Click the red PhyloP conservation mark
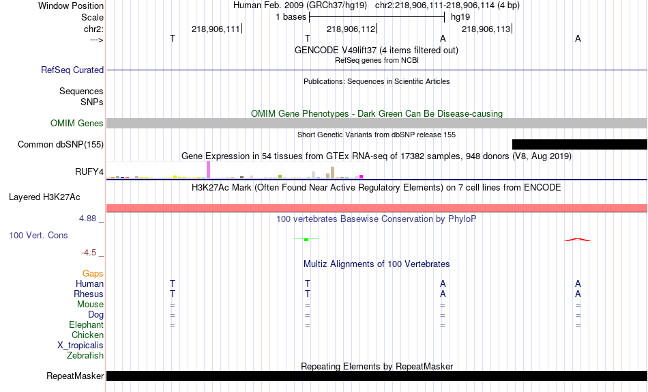Viewport: 648px width, 392px height. (578, 240)
